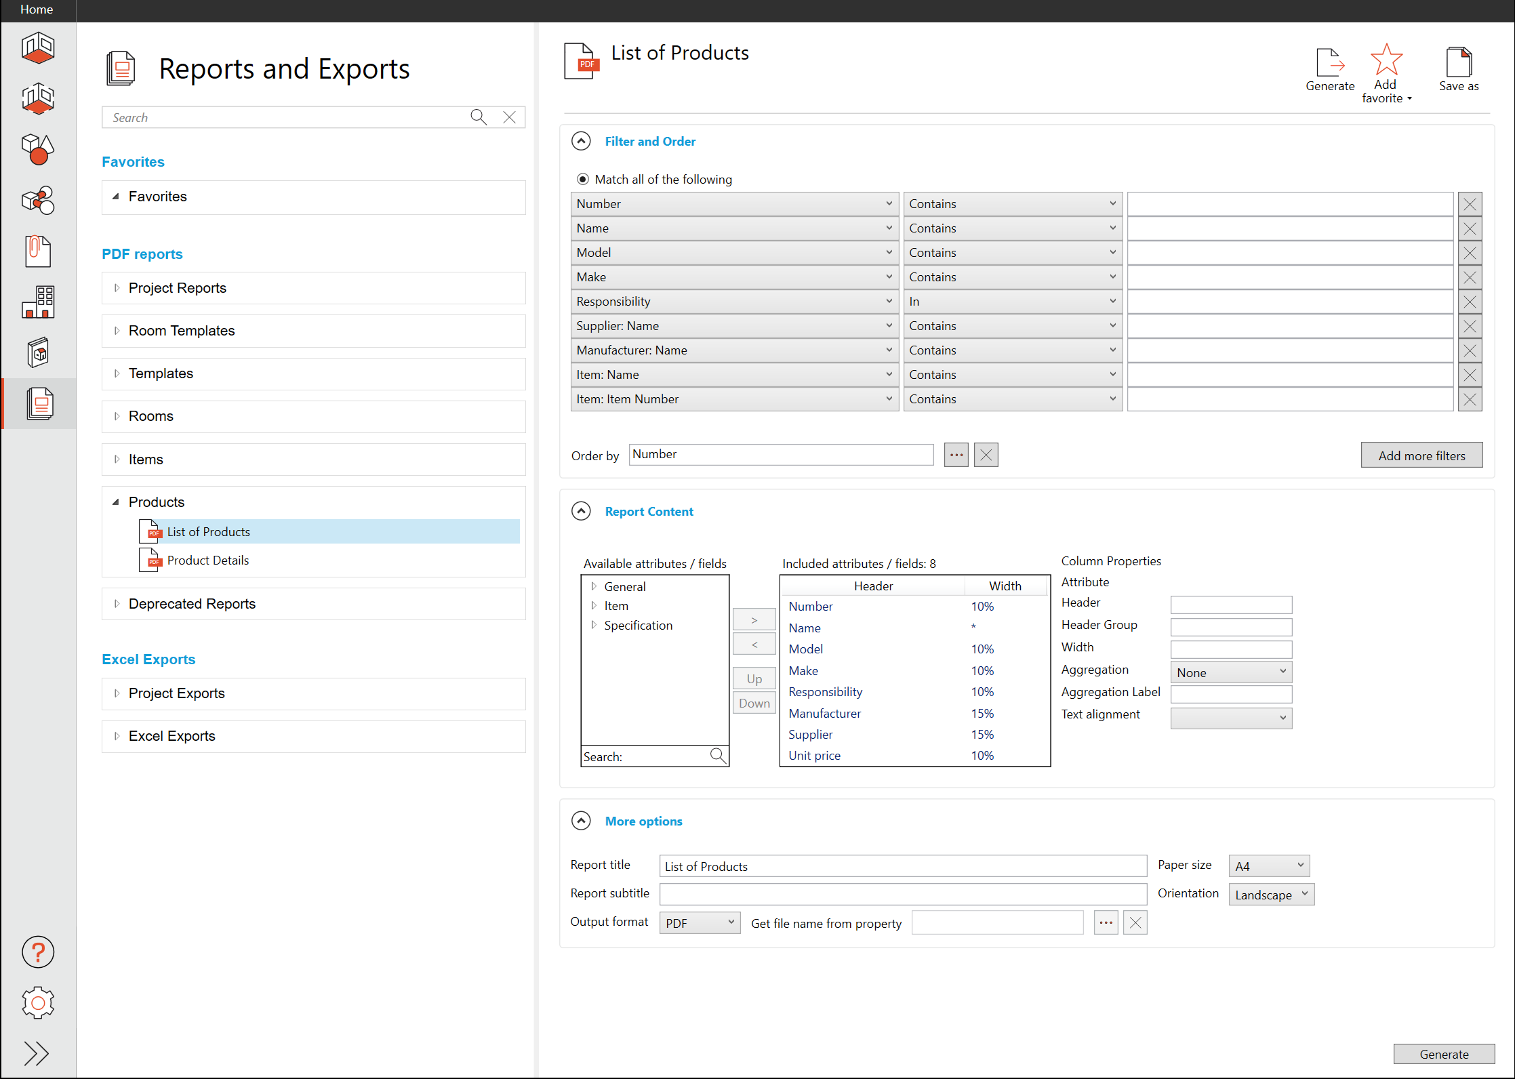1515x1079 pixels.
Task: Select Product Details report
Action: (x=207, y=561)
